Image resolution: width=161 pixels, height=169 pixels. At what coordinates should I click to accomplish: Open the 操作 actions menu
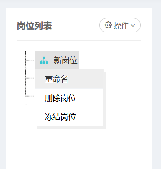tap(120, 25)
